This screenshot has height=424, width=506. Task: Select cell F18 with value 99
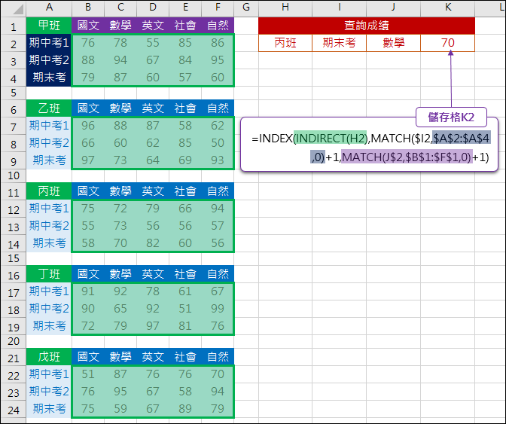click(218, 309)
